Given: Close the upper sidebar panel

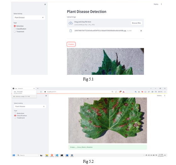Looking at the screenshot, I should (x=45, y=4).
